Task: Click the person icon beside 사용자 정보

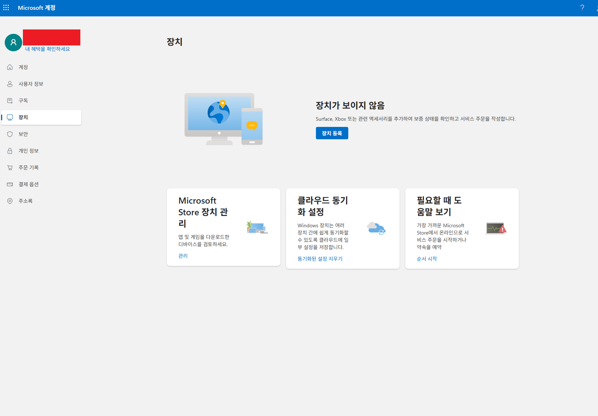Action: coord(10,84)
